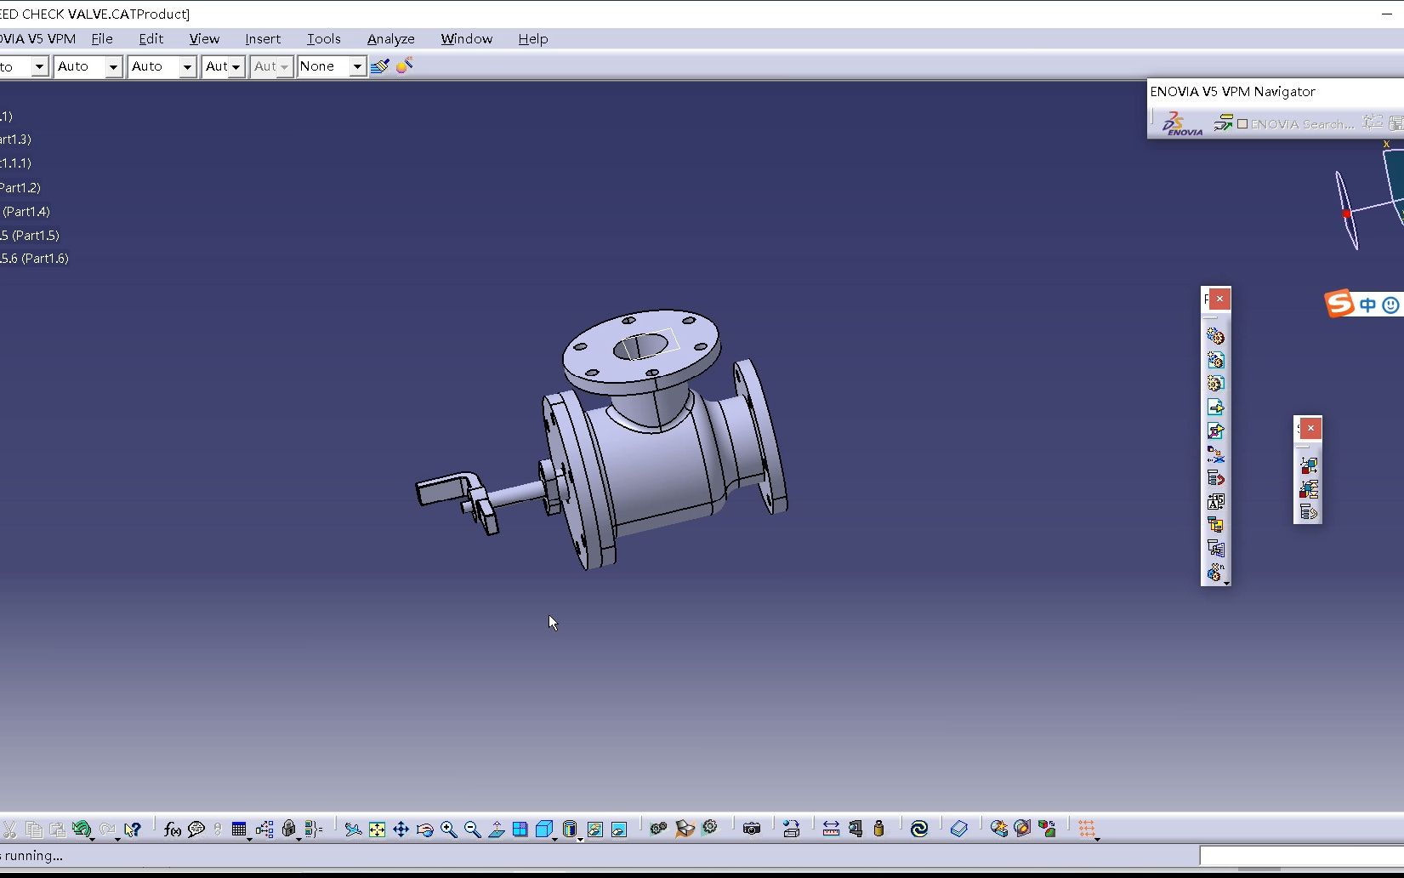Open the Shading view mode cylinder icon

570,829
